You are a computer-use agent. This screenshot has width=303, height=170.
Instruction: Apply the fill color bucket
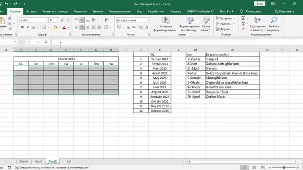55,27
